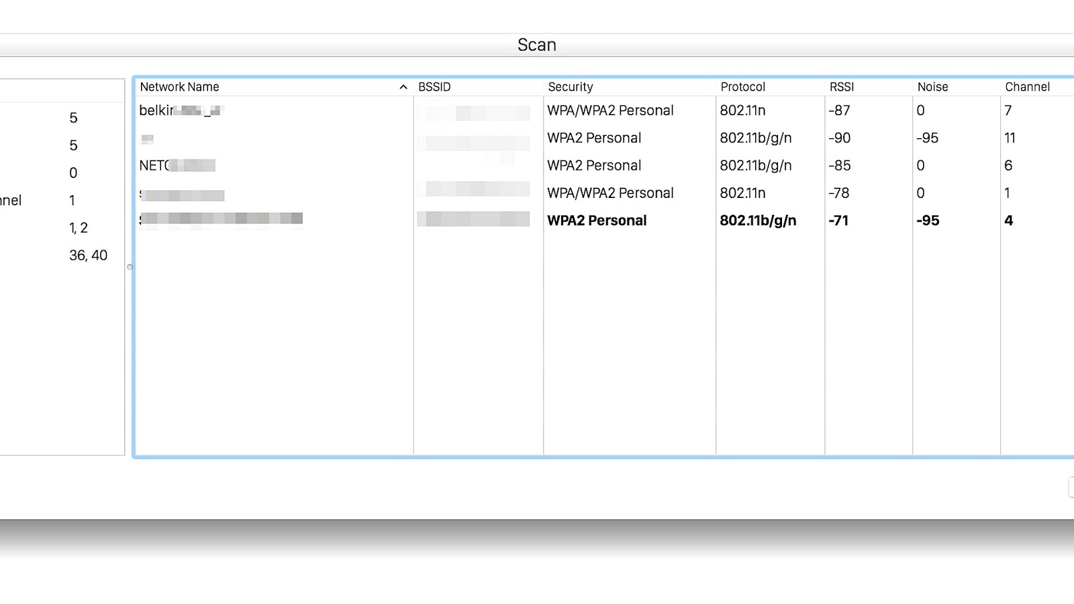Select the NETGEAR-like network name cell
This screenshot has height=604, width=1074.
click(x=177, y=166)
